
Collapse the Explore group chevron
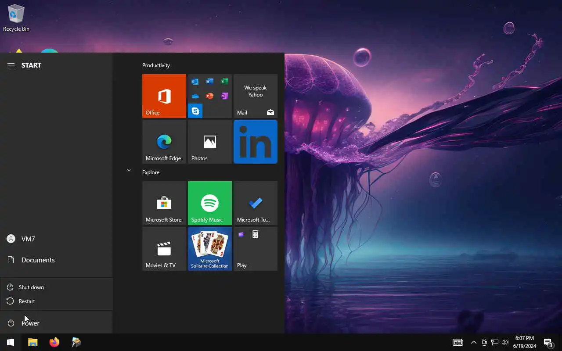click(129, 170)
